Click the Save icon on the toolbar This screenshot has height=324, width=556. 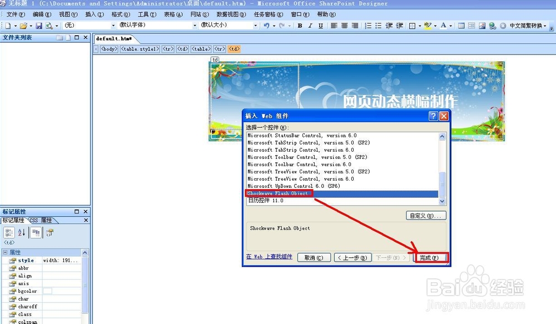[x=39, y=25]
